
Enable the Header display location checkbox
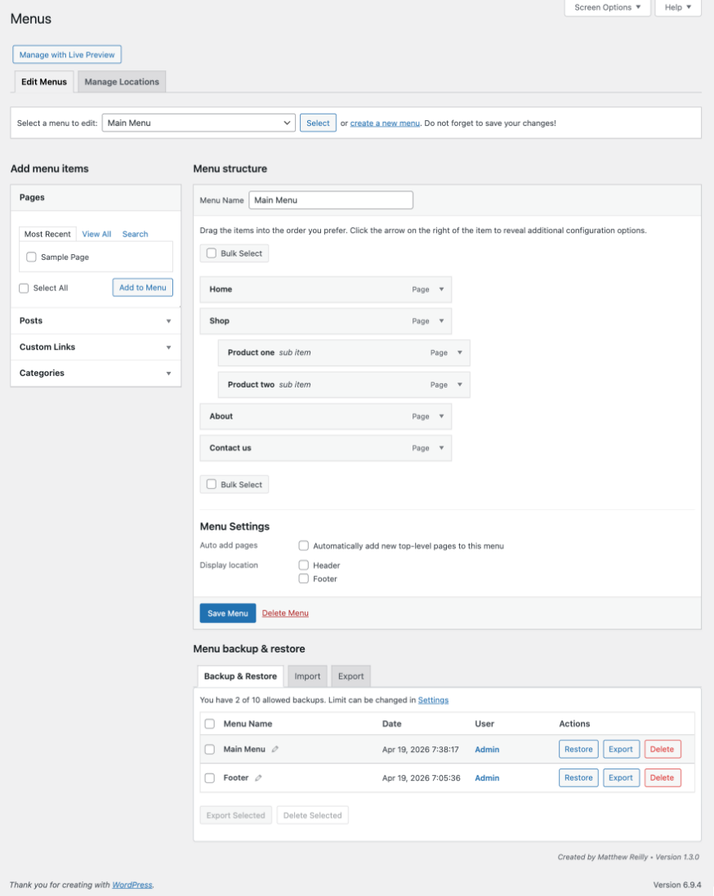pos(304,566)
